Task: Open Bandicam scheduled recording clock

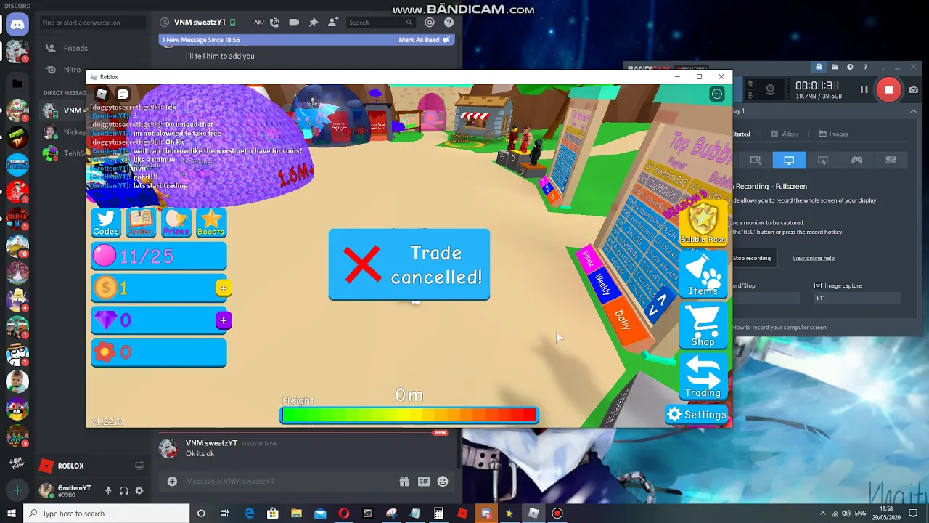Action: pyautogui.click(x=850, y=68)
